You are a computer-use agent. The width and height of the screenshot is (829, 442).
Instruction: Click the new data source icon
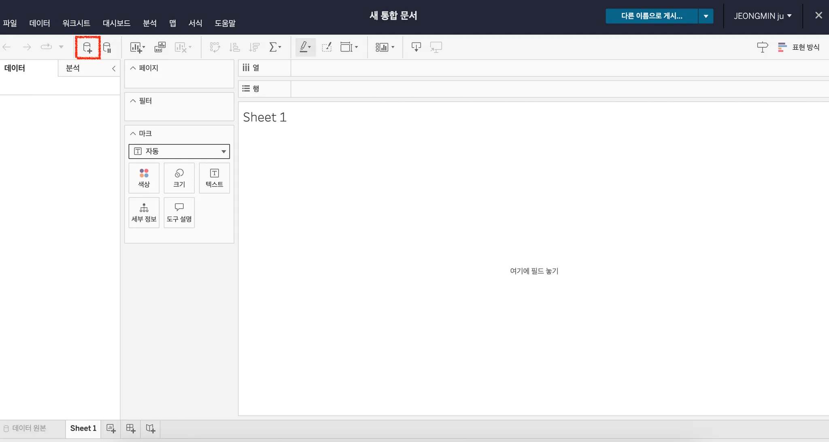pyautogui.click(x=87, y=48)
